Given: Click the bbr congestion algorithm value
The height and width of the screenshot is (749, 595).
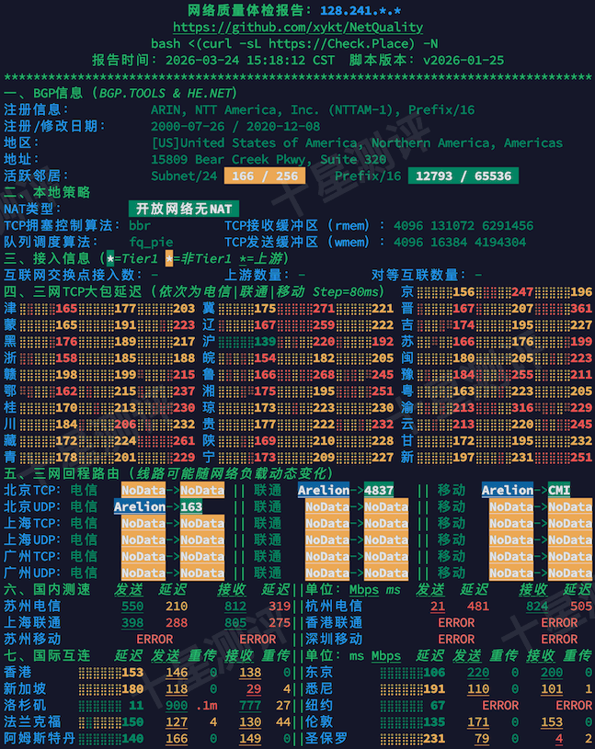Looking at the screenshot, I should coord(140,225).
